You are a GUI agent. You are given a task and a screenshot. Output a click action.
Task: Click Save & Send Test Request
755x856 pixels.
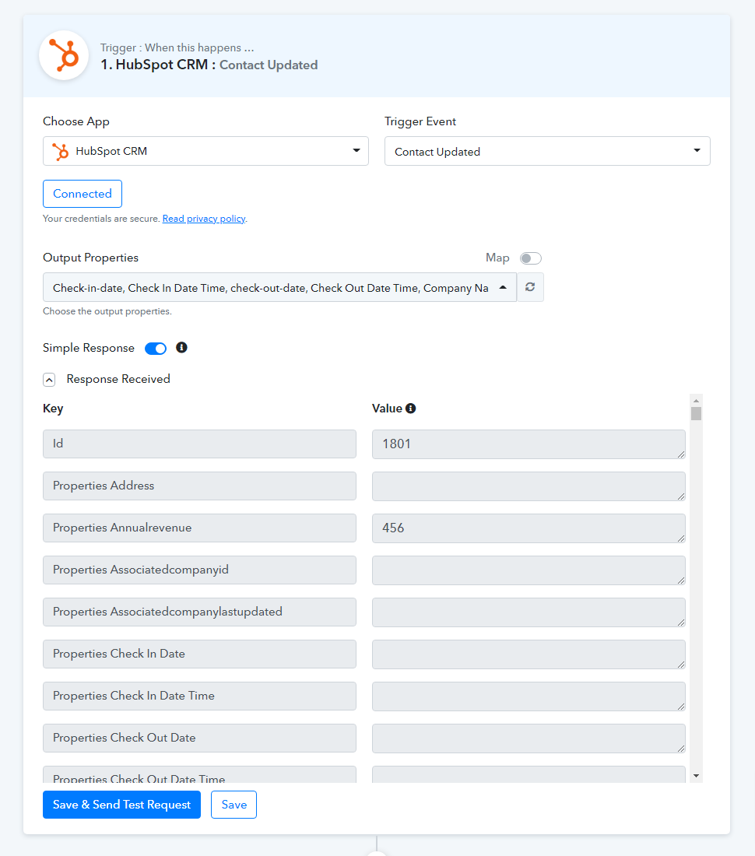[121, 805]
